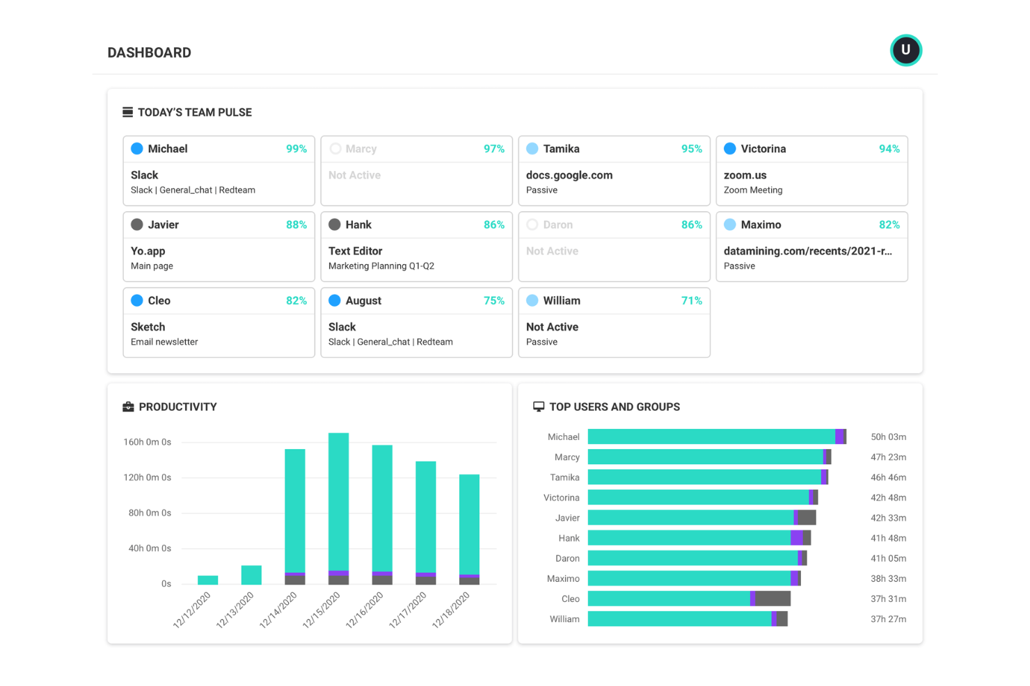Click Marcy's empty status circle

coord(335,149)
